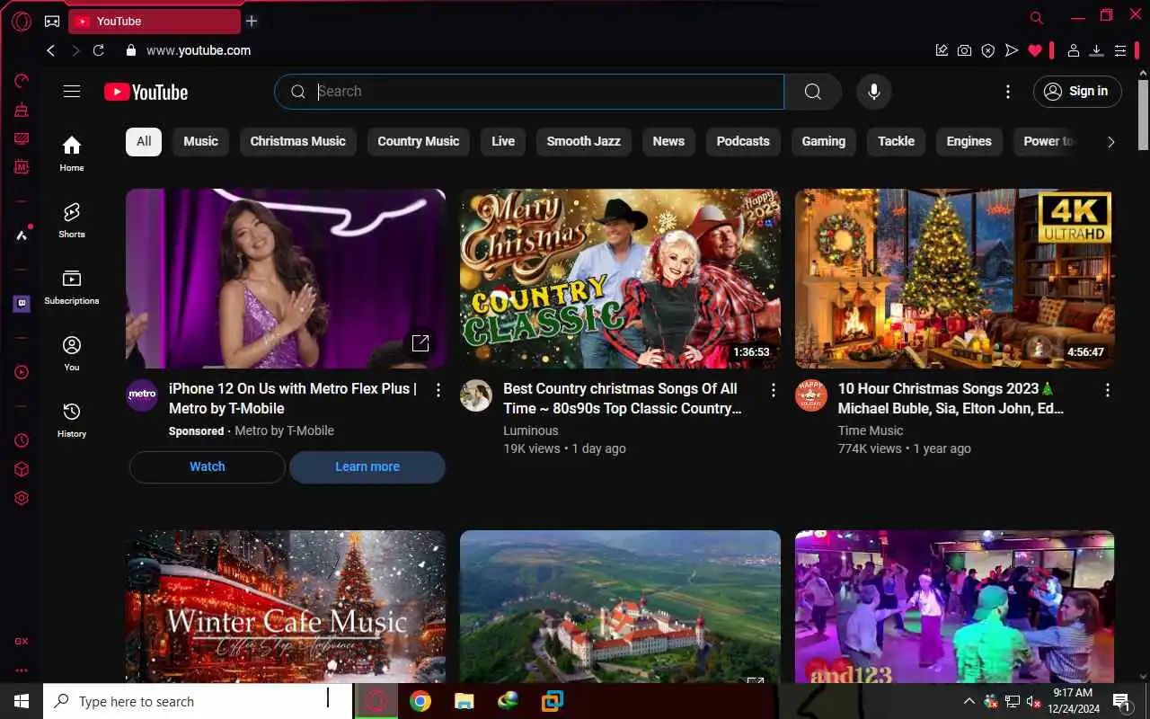Select the Tackle filter chip

click(897, 141)
